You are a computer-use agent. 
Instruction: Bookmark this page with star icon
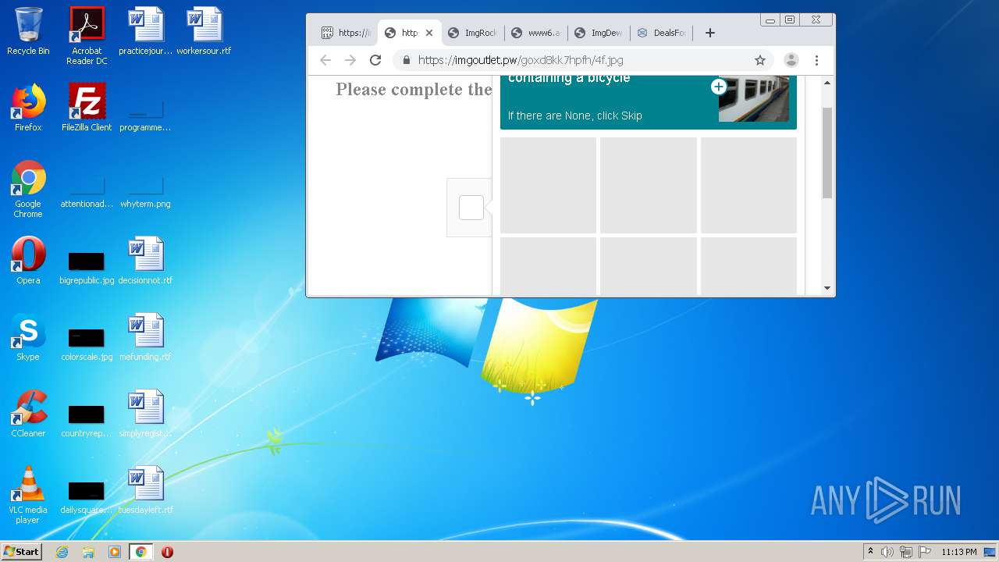pos(760,60)
